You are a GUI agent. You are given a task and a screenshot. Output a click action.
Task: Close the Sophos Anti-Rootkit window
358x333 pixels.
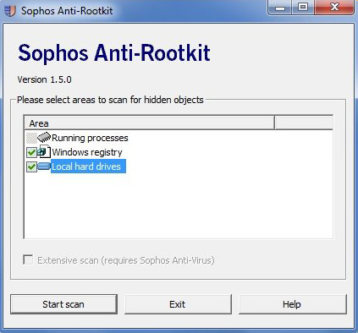coord(334,8)
